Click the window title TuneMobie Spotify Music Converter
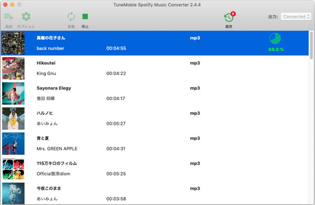 point(157,5)
